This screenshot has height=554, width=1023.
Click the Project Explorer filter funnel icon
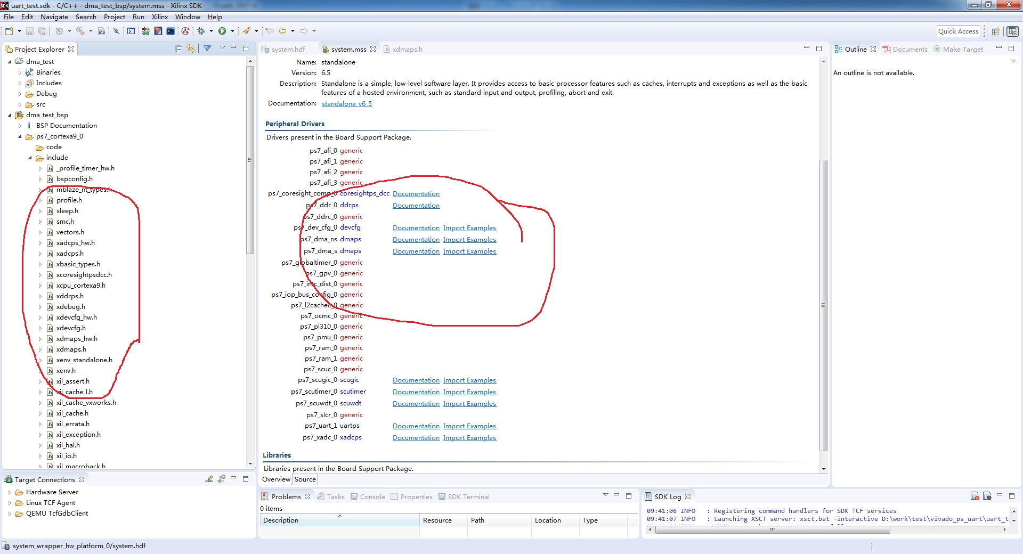(x=207, y=48)
